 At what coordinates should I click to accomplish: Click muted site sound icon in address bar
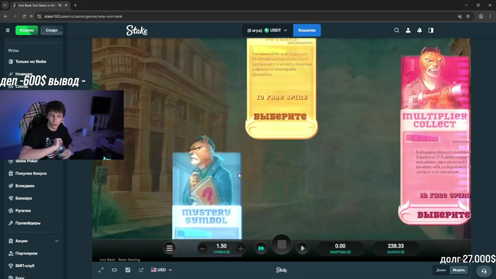point(460,16)
